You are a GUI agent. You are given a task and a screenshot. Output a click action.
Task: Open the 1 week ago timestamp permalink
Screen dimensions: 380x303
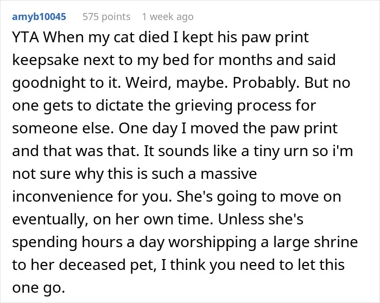coord(168,17)
